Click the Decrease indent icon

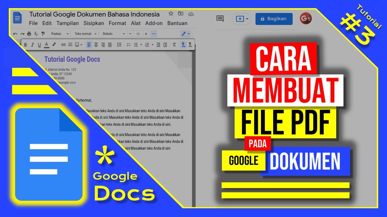click(x=158, y=45)
